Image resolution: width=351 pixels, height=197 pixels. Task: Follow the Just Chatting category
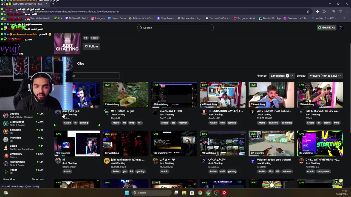tap(91, 47)
